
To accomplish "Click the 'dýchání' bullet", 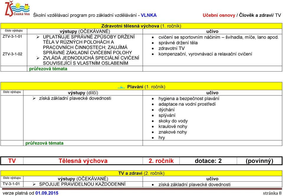I will coord(166,110).
